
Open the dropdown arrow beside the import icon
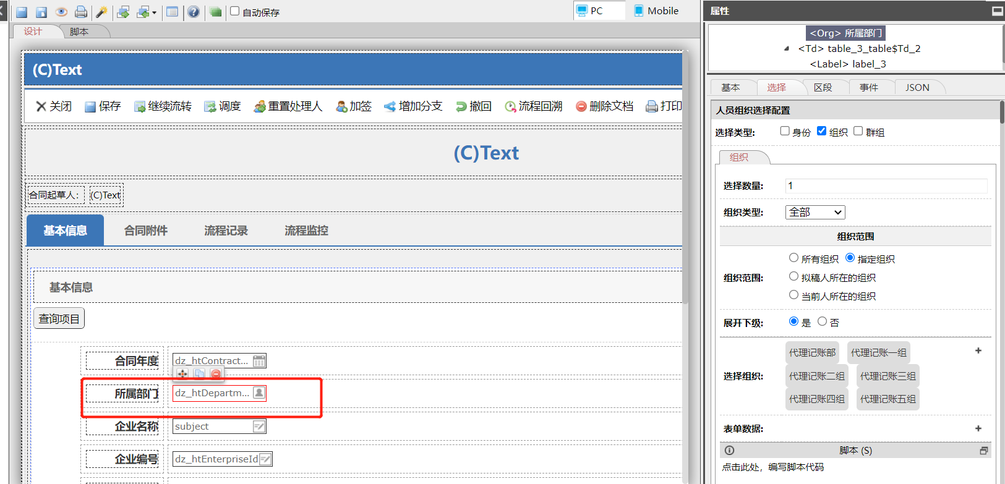(x=154, y=12)
